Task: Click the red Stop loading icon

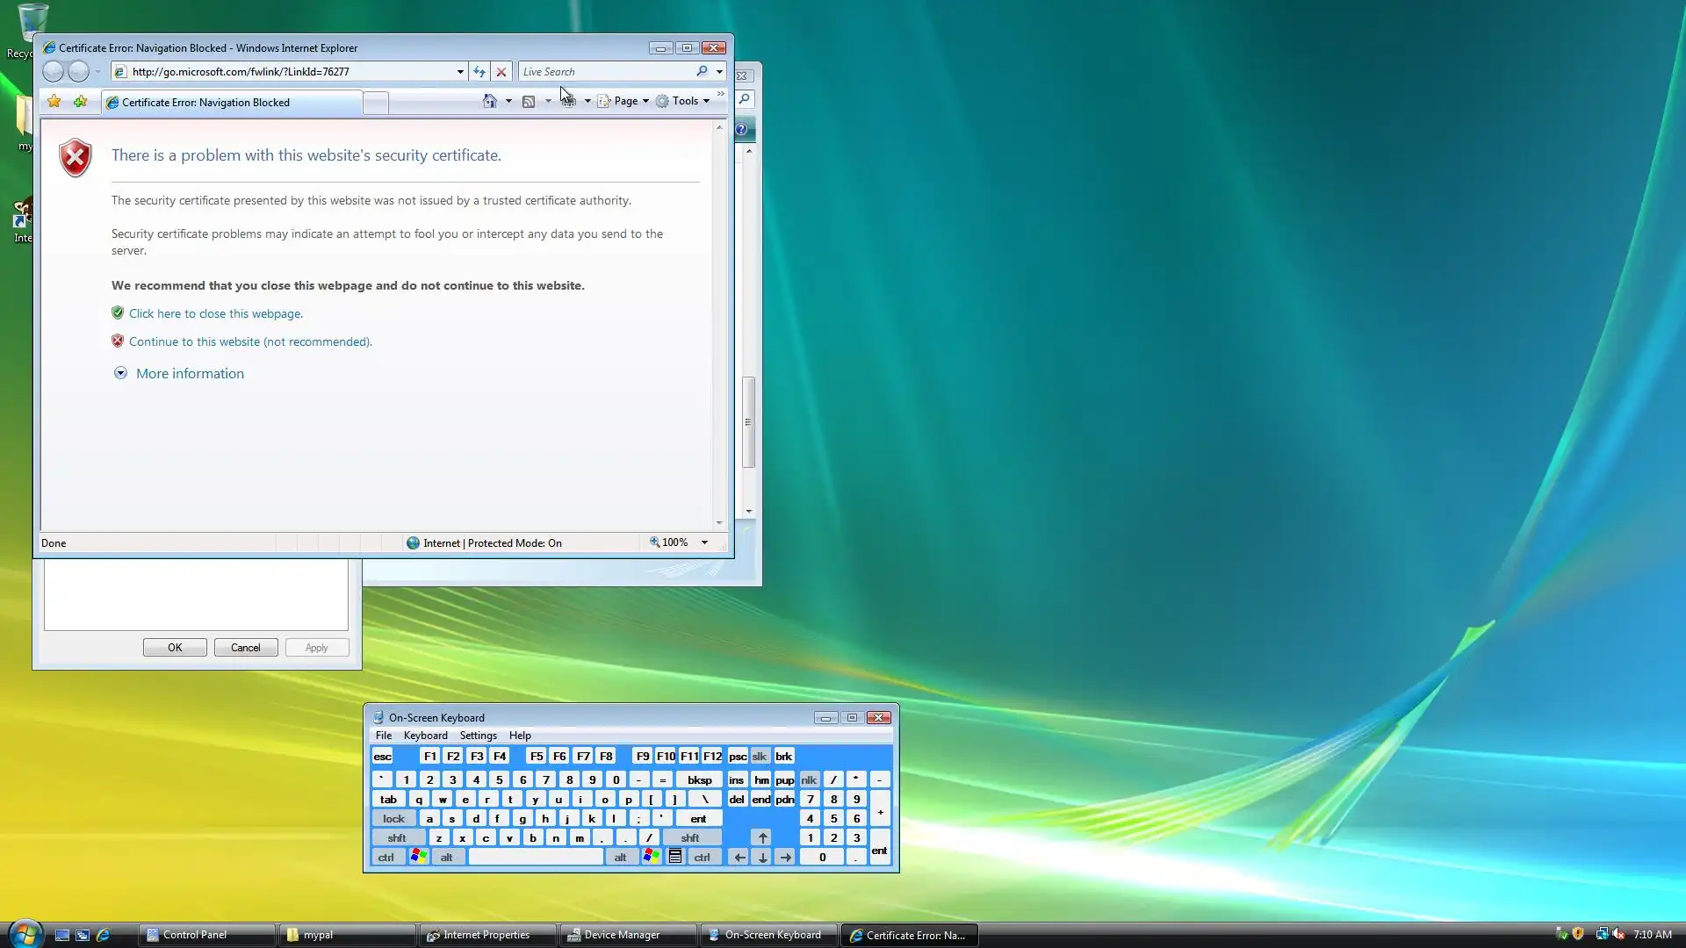Action: coord(501,72)
